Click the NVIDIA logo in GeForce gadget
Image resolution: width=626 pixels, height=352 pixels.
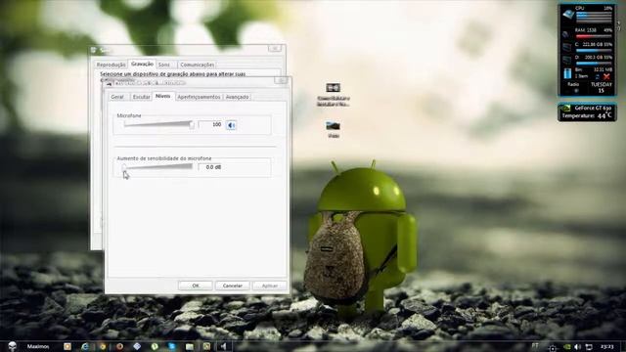pos(565,109)
